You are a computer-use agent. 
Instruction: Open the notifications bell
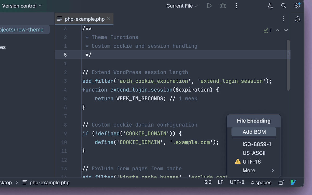[x=298, y=19]
